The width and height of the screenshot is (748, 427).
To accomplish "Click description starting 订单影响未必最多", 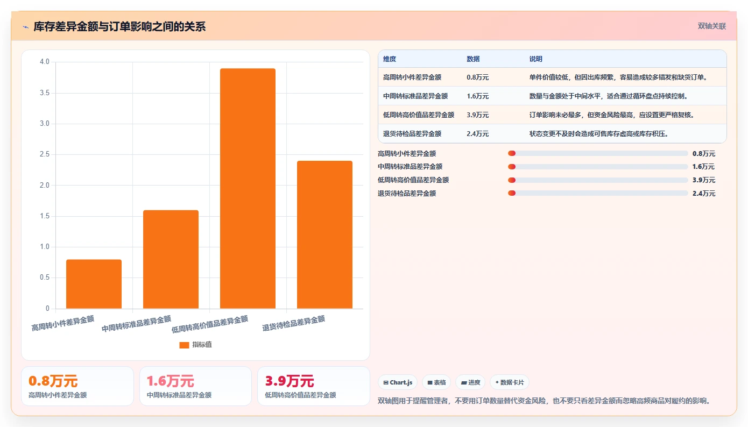I will 612,115.
